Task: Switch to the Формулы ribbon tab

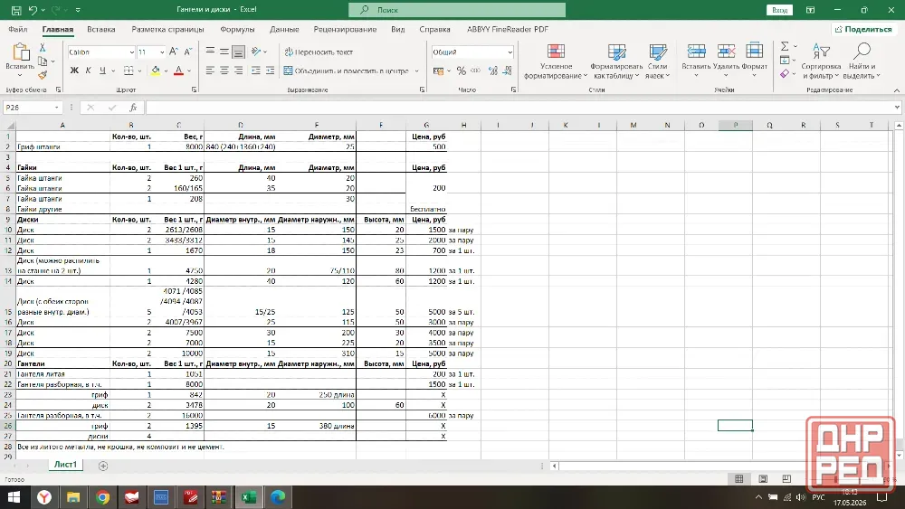Action: 237,30
